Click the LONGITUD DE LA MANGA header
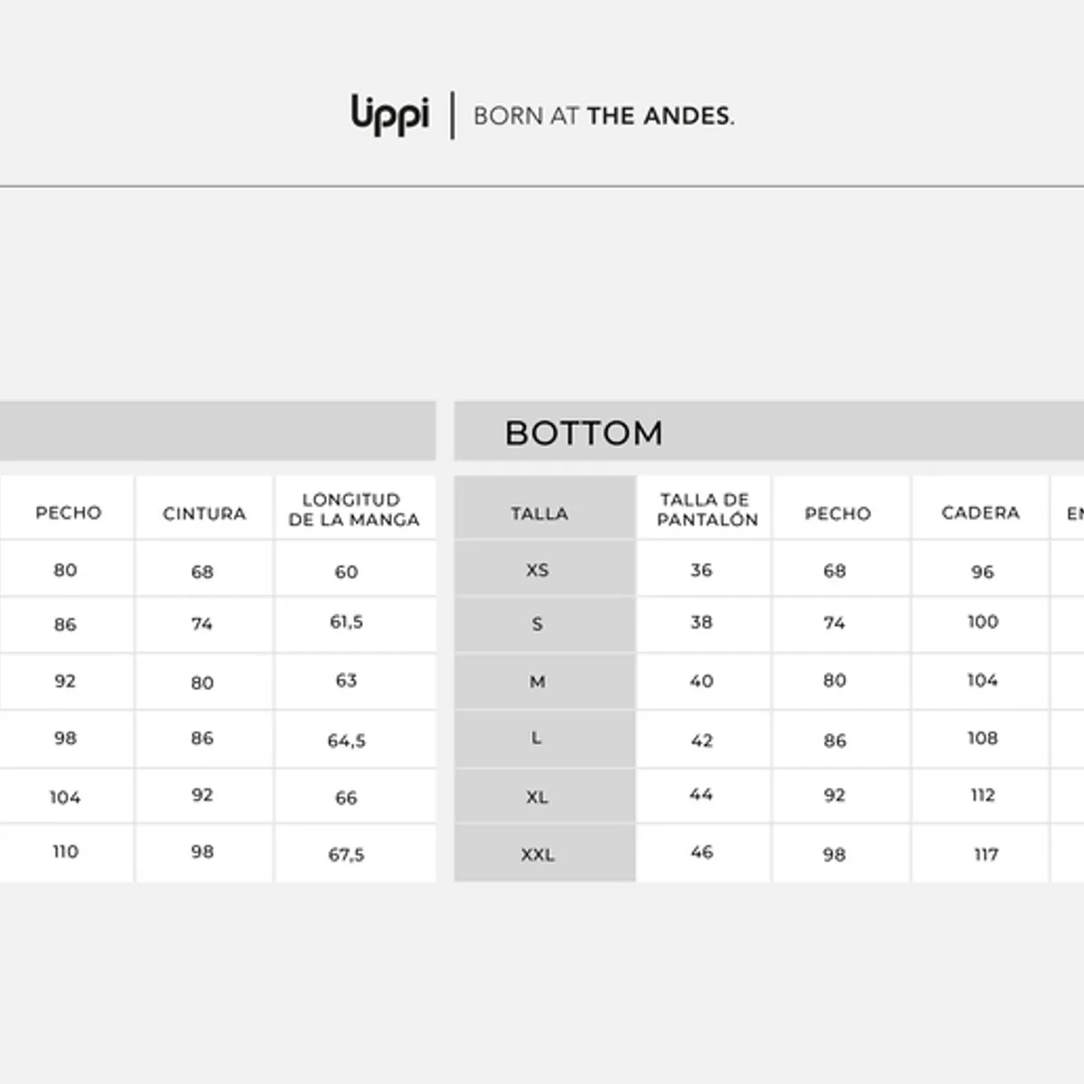The height and width of the screenshot is (1084, 1084). point(354,509)
